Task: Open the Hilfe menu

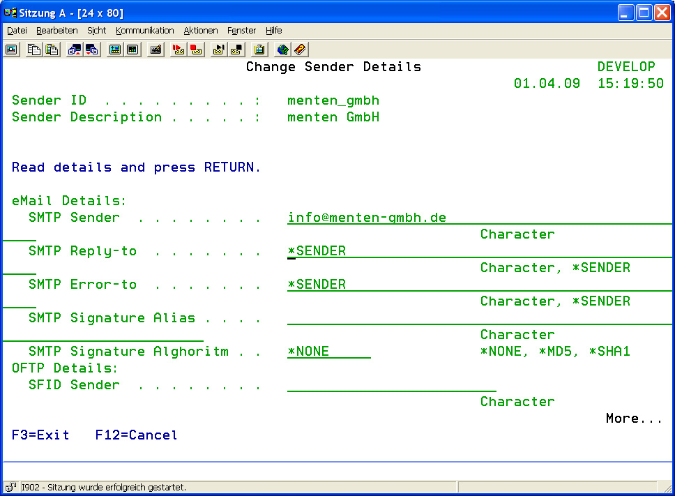Action: point(273,31)
